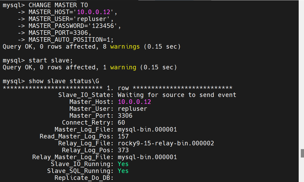Click the Connect_Retry label

pos(88,122)
